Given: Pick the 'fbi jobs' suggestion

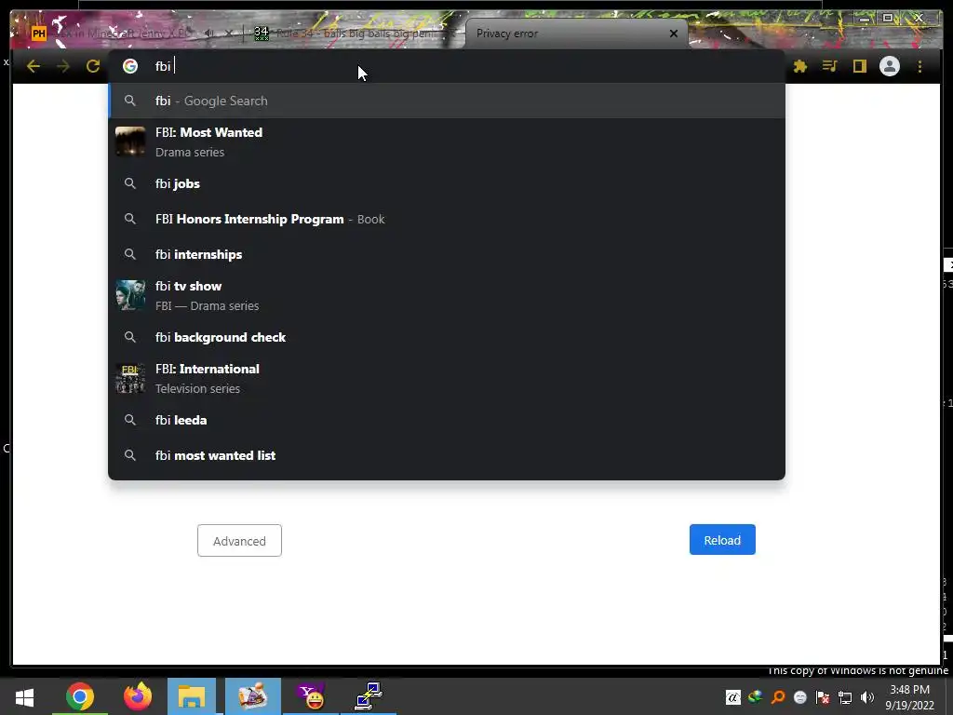Looking at the screenshot, I should 447,183.
